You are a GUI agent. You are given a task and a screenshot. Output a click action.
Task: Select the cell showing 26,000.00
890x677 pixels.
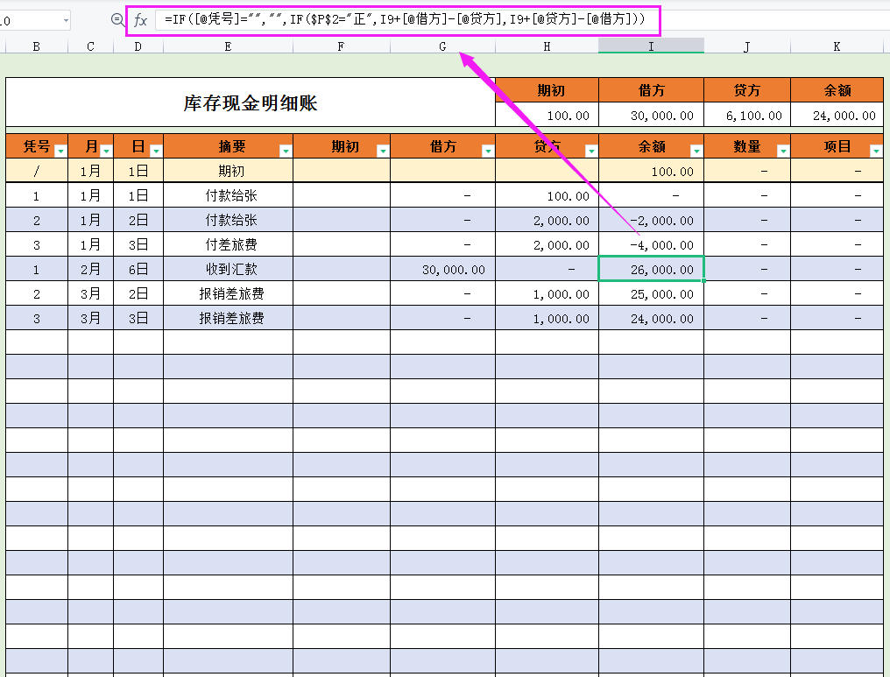[x=650, y=269]
